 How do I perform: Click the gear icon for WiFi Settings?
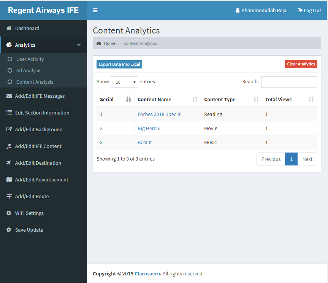coord(9,213)
